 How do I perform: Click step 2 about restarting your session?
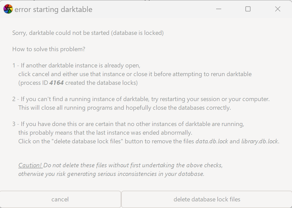[141, 99]
